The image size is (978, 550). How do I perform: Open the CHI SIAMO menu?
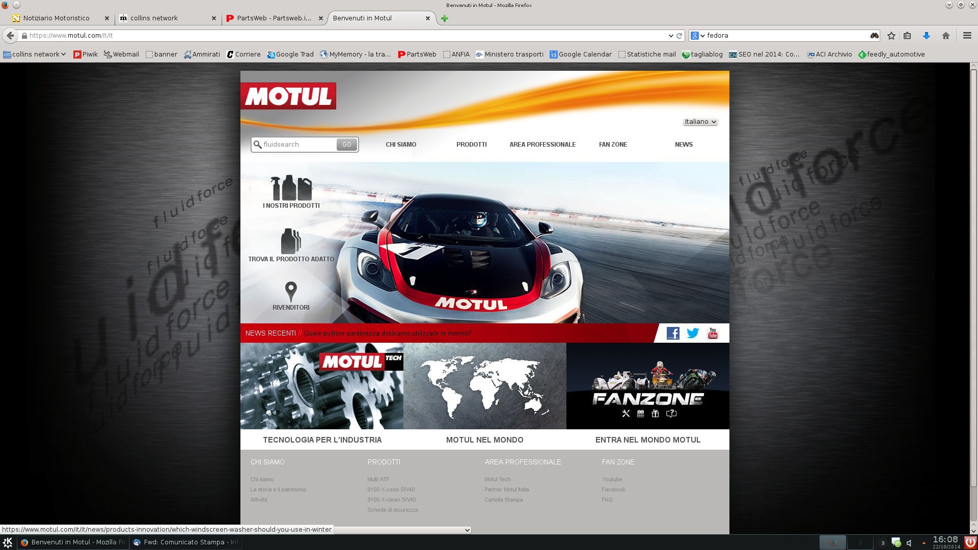coord(401,145)
